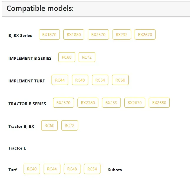Select BX1880 model tag
Viewport: 190px width, 188px height.
(74, 35)
